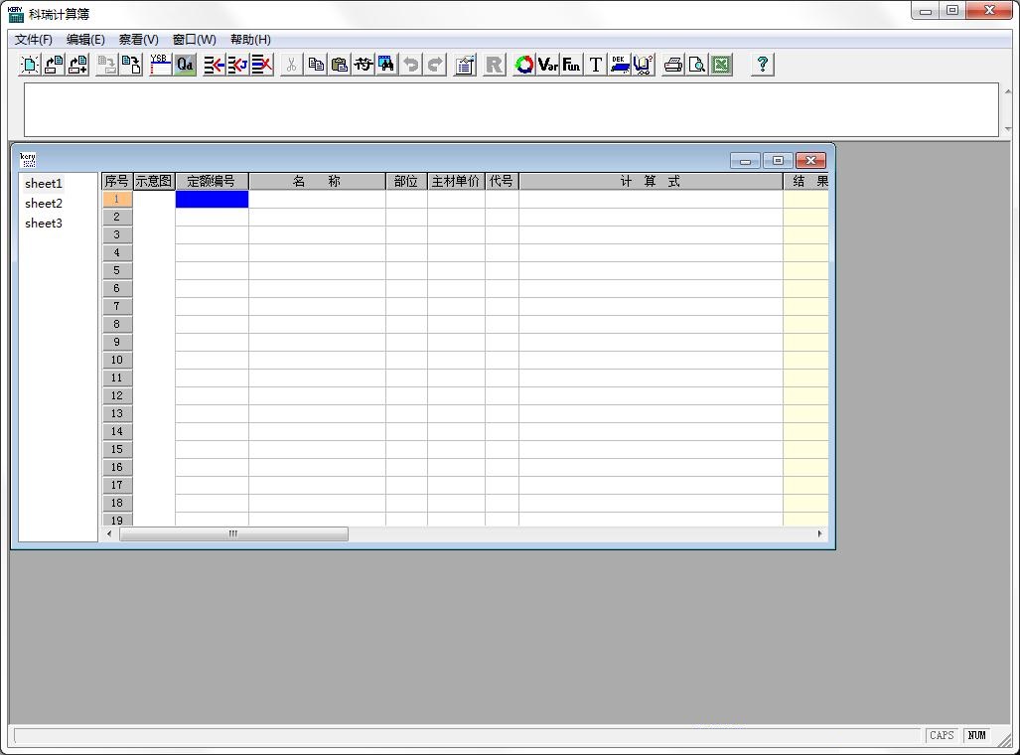Image resolution: width=1020 pixels, height=755 pixels.
Task: Select sheet2 in the sheet list
Action: [x=44, y=204]
